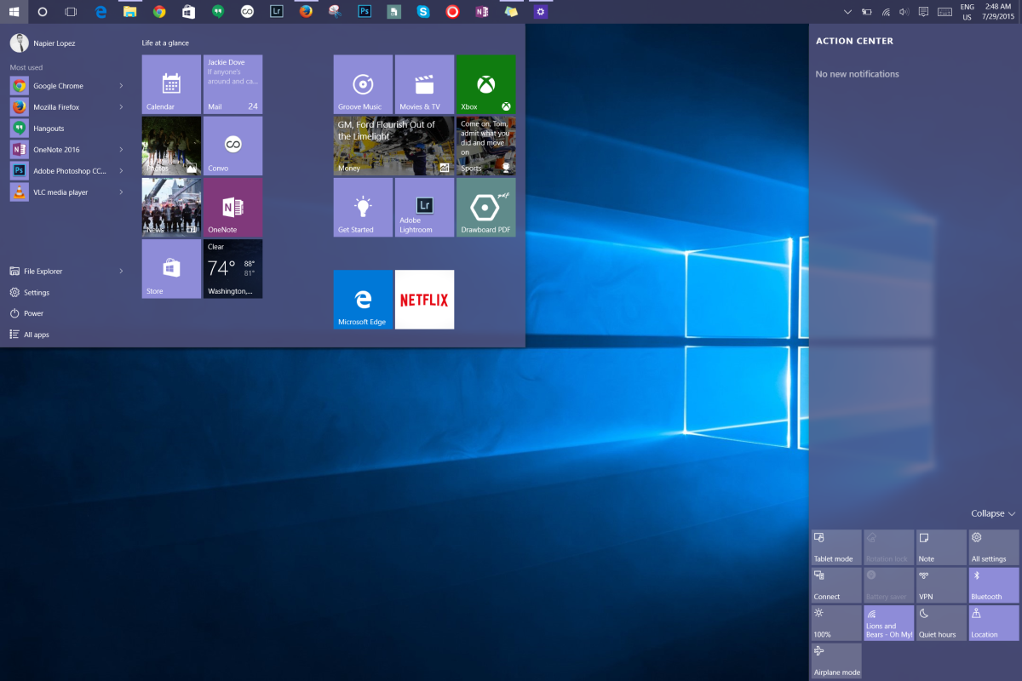
Task: Open the Store tile
Action: point(171,269)
